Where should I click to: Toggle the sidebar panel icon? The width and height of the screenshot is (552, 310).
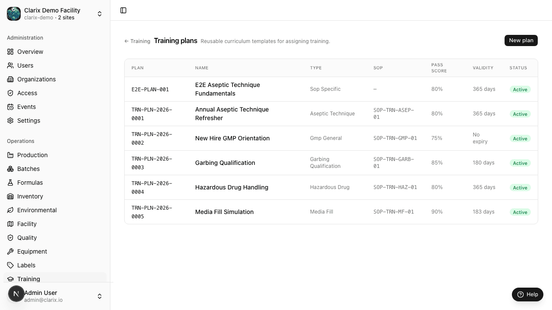point(123,10)
